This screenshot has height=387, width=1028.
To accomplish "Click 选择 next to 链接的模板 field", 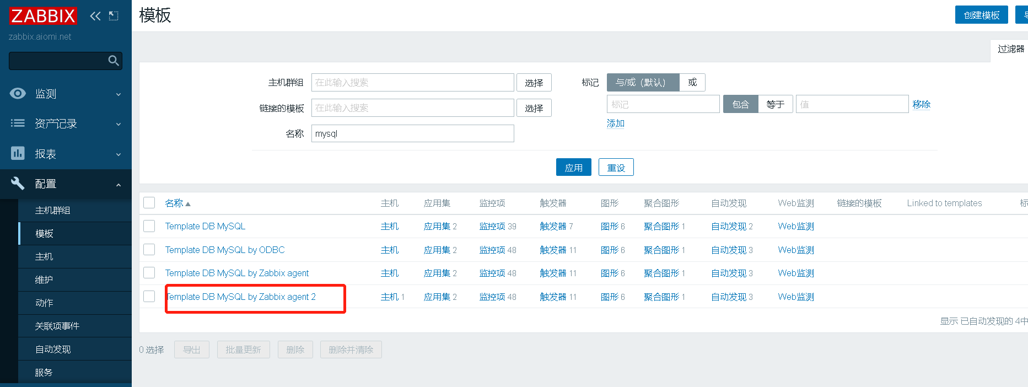I will (534, 108).
